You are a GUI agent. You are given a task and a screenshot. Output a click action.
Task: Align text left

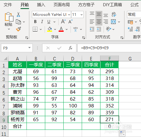coord(92,22)
